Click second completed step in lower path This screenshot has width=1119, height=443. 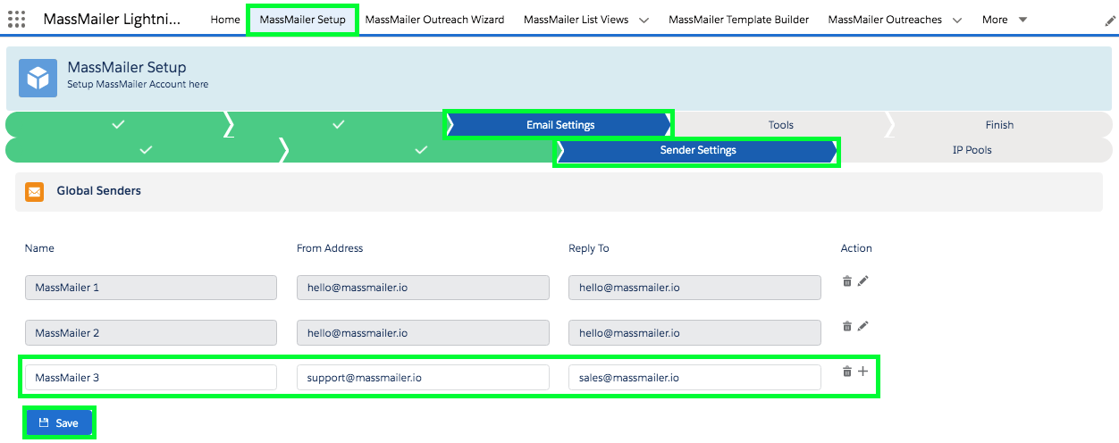[422, 150]
